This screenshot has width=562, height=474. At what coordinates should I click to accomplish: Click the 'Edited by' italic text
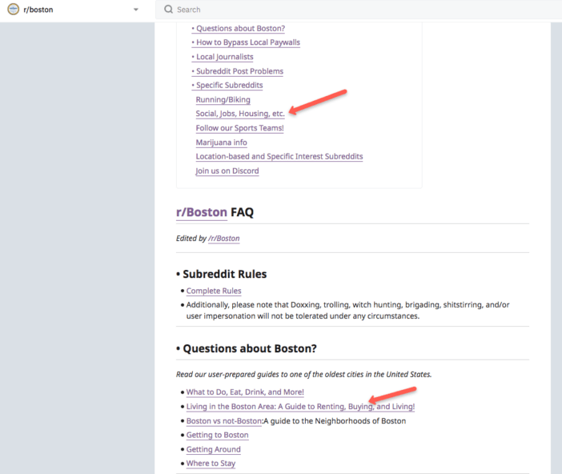point(191,239)
